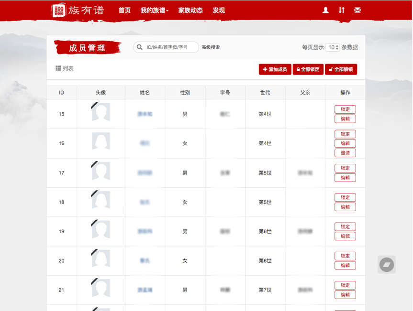Image resolution: width=413 pixels, height=311 pixels.
Task: Click 编辑 for member ID 20
Action: pyautogui.click(x=346, y=265)
